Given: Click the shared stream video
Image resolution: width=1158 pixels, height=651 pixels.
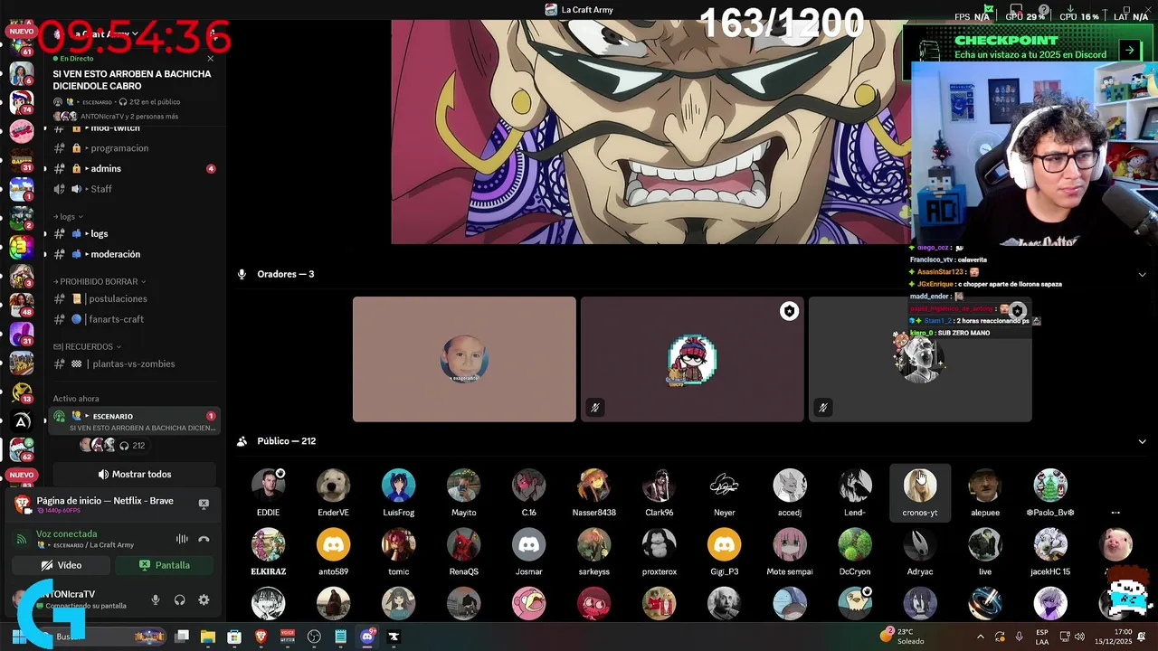Looking at the screenshot, I should tap(650, 132).
